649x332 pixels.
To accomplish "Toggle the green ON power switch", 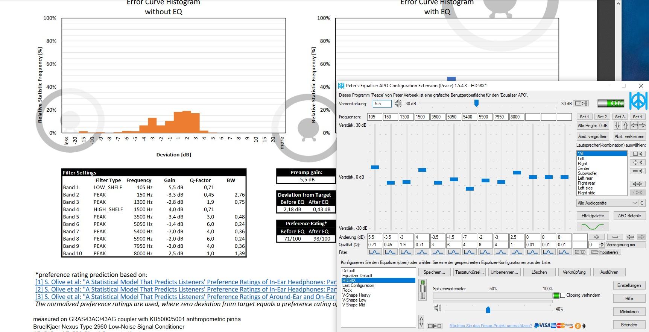I will pos(611,103).
